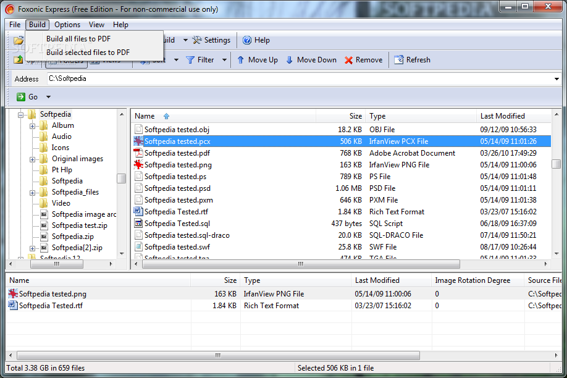Click the Softpedia Tested.sql script icon

(x=138, y=223)
